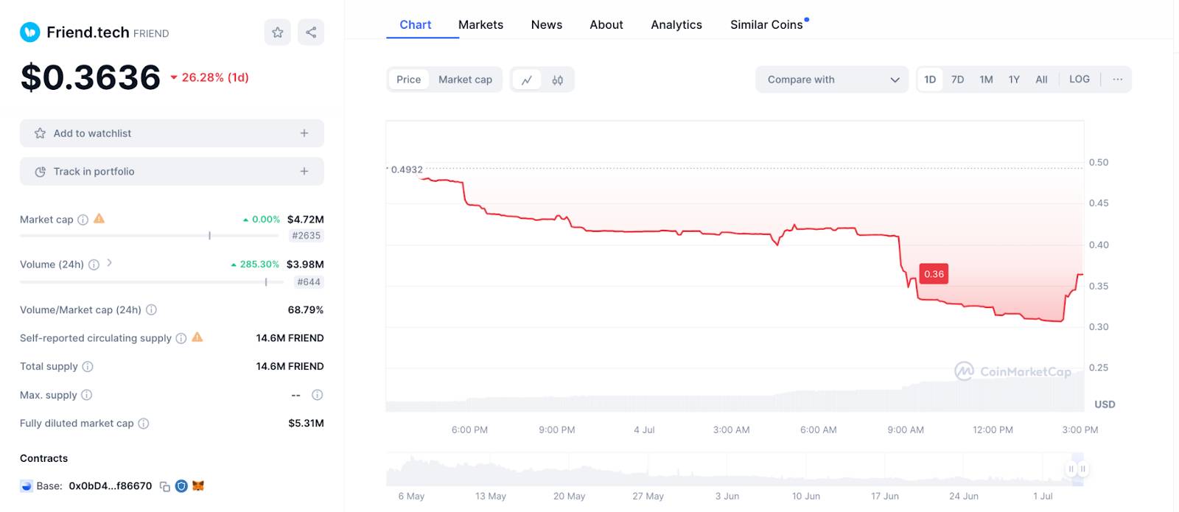The width and height of the screenshot is (1179, 512).
Task: Toggle LOG scale on chart
Action: pos(1080,80)
